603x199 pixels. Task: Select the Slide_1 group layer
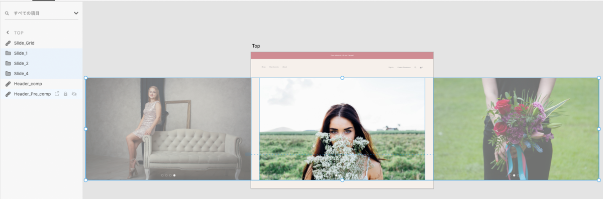point(41,53)
